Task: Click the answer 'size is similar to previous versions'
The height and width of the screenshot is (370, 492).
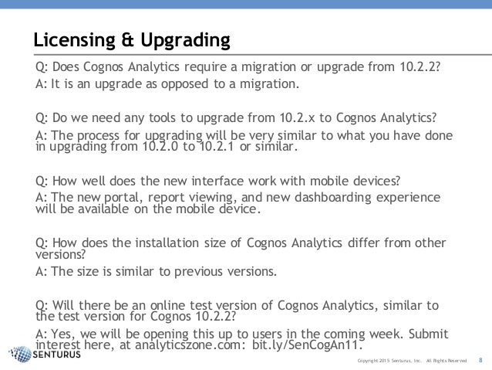Action: 156,271
